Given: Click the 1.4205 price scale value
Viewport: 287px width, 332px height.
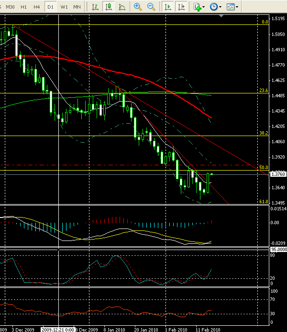Looking at the screenshot, I should (278, 126).
